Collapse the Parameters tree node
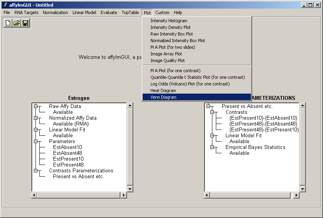323x218 pixels. coord(35,141)
